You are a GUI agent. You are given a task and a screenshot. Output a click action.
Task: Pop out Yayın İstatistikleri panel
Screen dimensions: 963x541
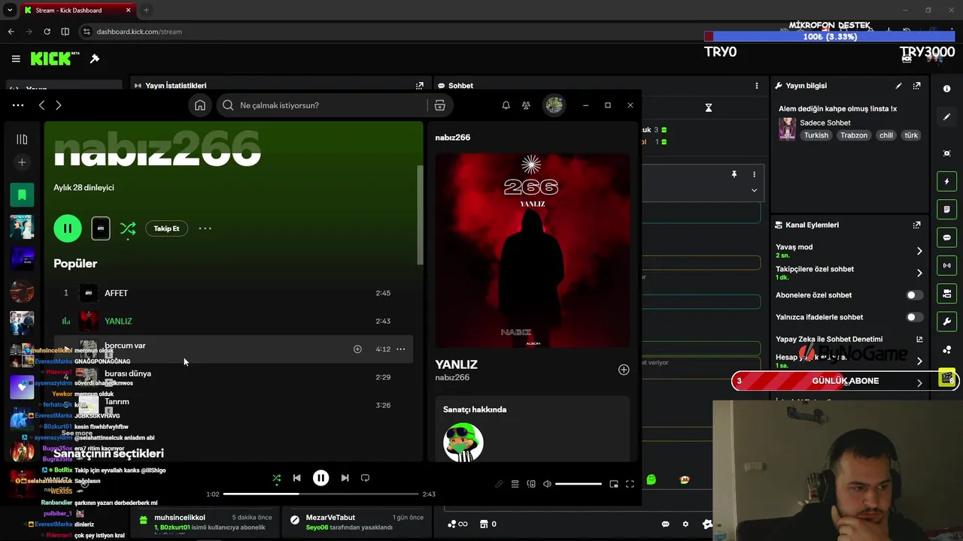(x=420, y=86)
